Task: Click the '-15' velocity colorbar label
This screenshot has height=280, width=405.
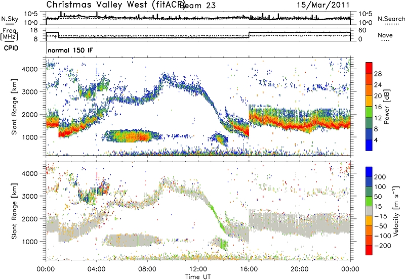Action: point(381,216)
